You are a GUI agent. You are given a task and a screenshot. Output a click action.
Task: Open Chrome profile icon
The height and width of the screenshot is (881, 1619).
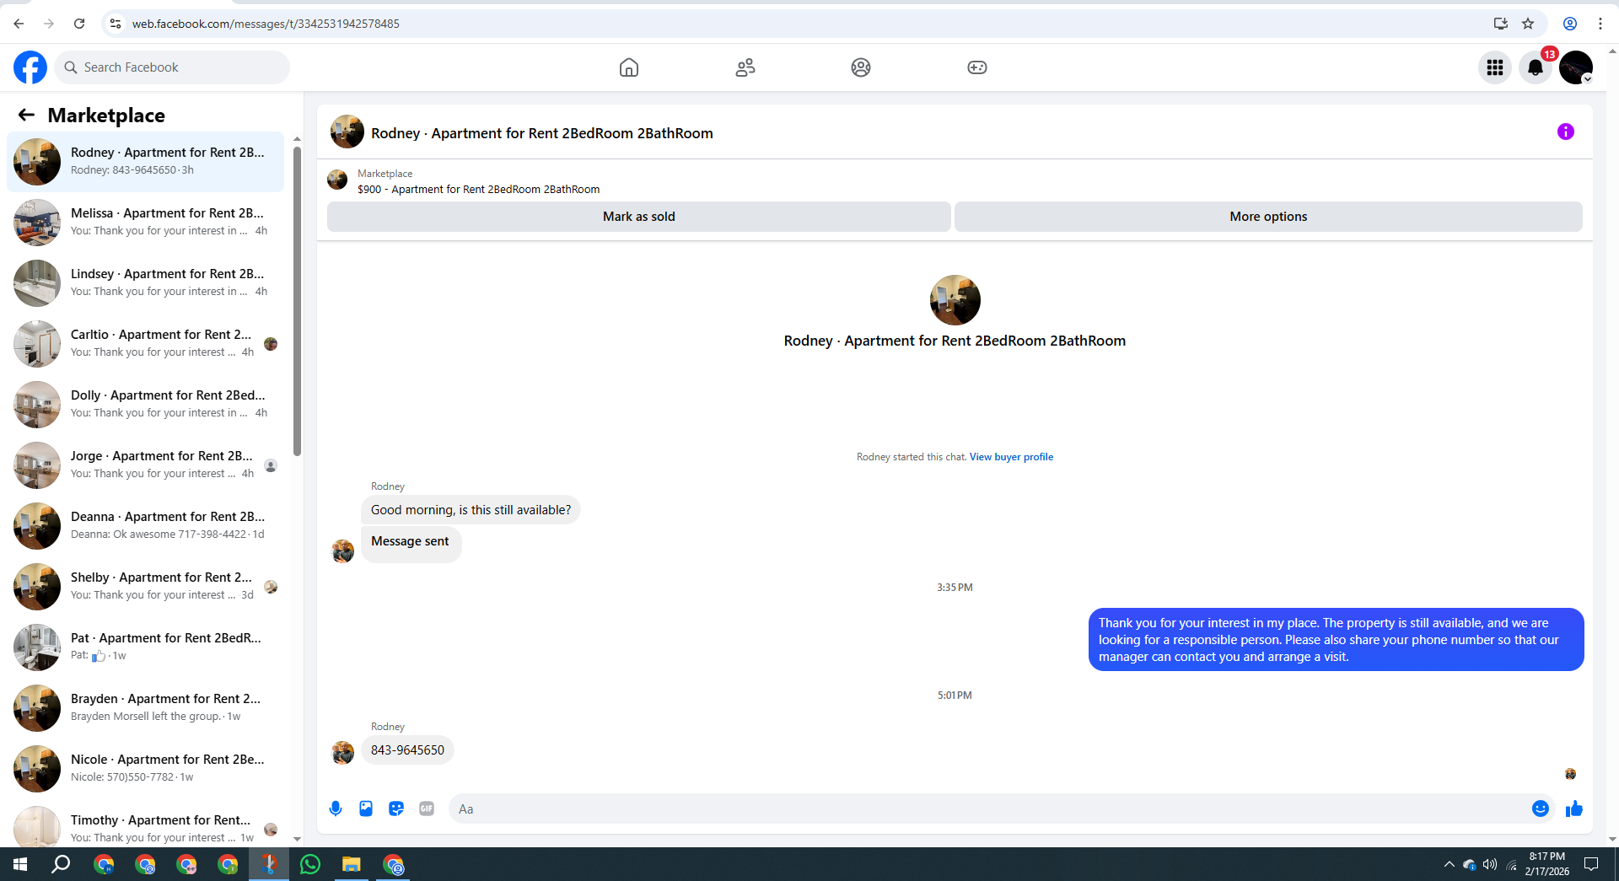coord(1569,24)
